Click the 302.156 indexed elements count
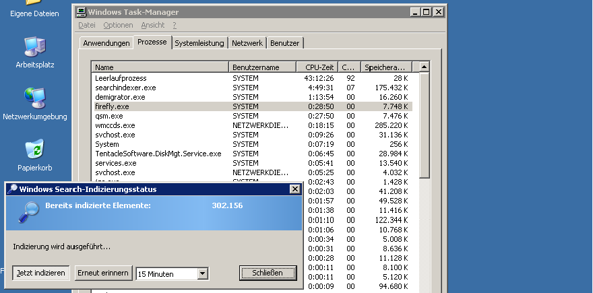This screenshot has height=293, width=593. tap(227, 205)
